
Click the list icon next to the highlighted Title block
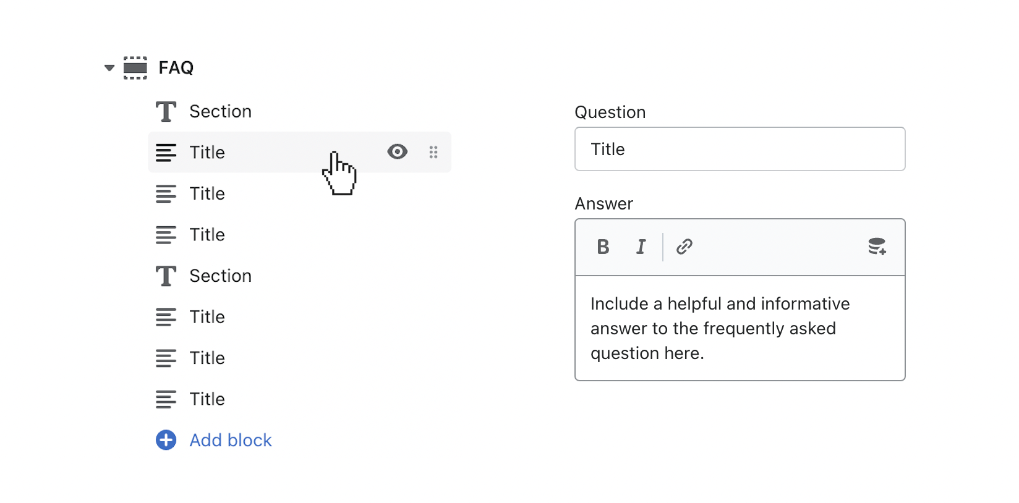click(166, 152)
